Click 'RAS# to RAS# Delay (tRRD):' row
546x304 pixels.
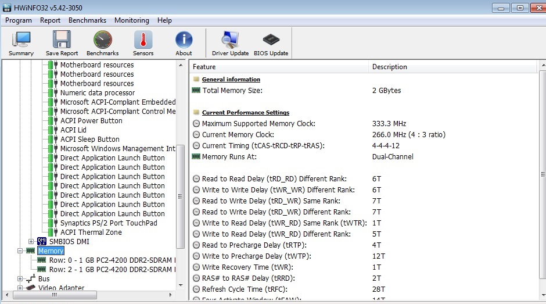(248, 278)
